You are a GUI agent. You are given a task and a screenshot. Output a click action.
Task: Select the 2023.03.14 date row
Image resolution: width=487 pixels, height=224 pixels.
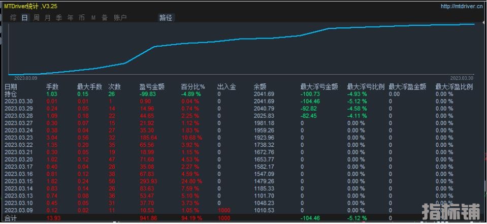tap(19, 188)
